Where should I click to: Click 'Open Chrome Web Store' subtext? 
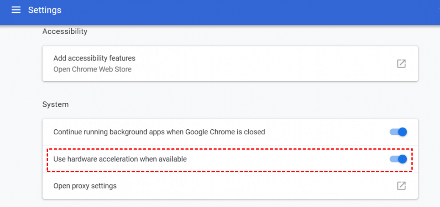[92, 69]
